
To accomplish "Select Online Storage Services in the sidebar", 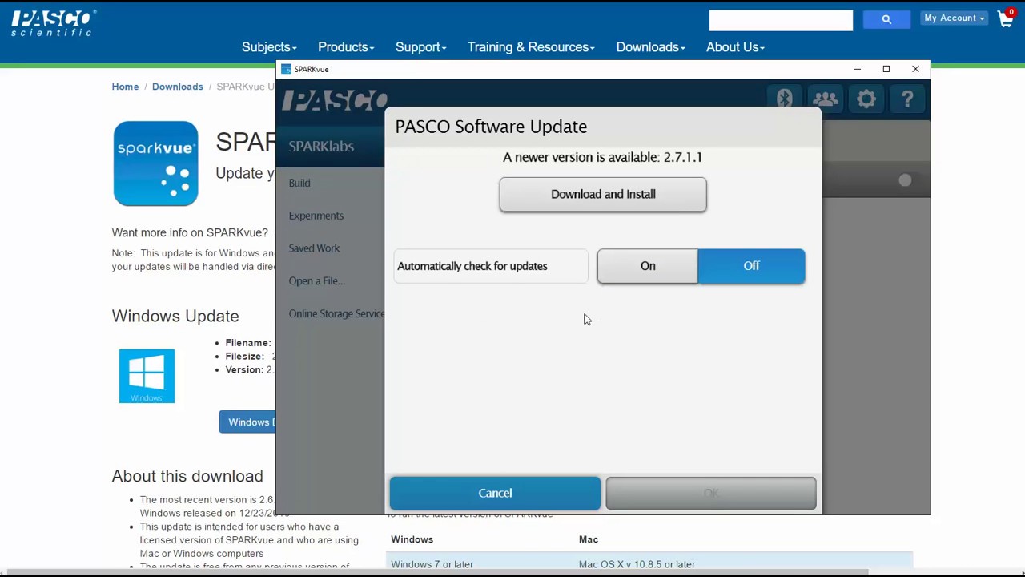I will [336, 314].
